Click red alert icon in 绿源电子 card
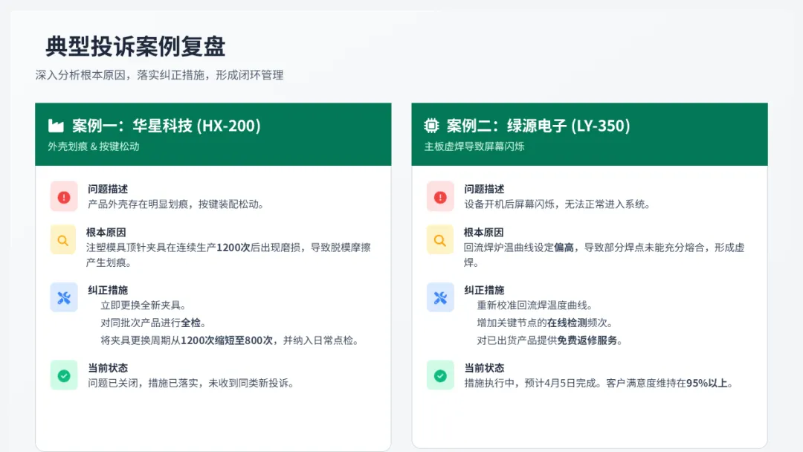803x452 pixels. [440, 196]
